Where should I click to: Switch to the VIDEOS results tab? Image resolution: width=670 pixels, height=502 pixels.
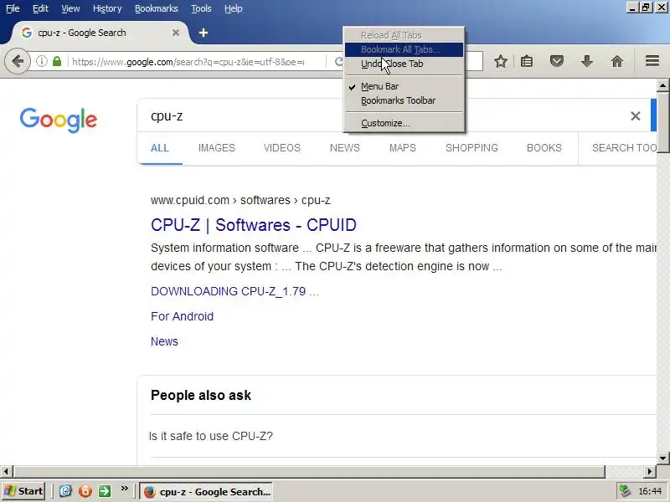coord(282,148)
